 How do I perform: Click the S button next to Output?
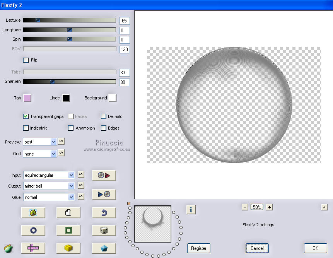81,185
